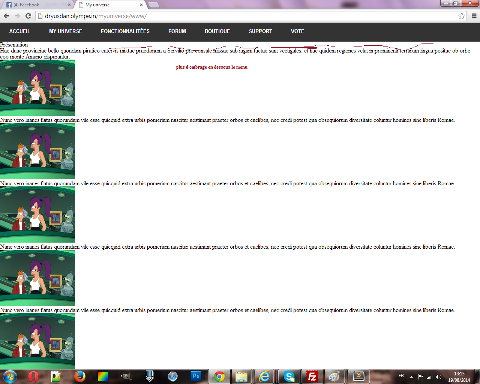Open the Chrome hamburger menu
Image resolution: width=480 pixels, height=384 pixels.
point(474,16)
